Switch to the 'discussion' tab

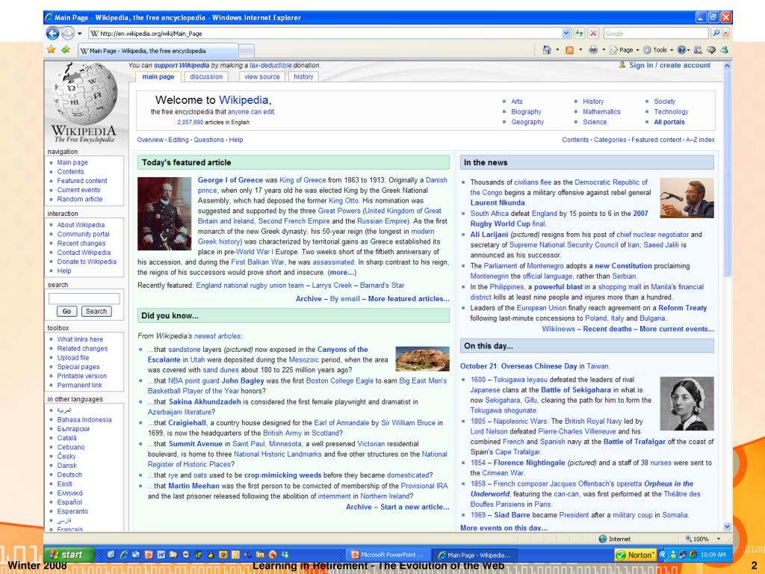[x=206, y=77]
